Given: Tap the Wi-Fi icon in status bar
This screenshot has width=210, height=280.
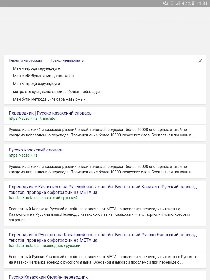Looking at the screenshot, I should point(172,3).
